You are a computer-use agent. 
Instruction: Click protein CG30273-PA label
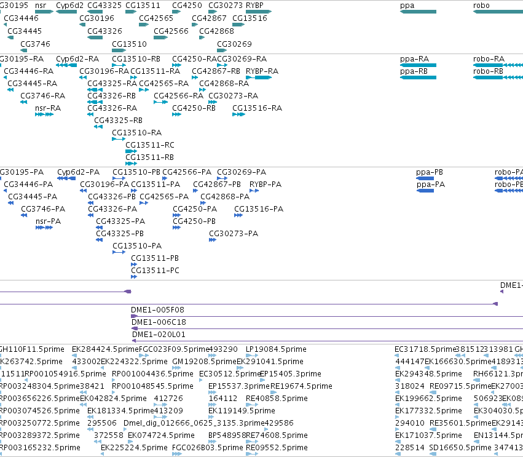pos(234,234)
